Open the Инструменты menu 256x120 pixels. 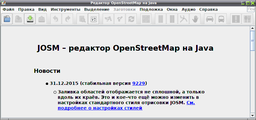pos(65,9)
